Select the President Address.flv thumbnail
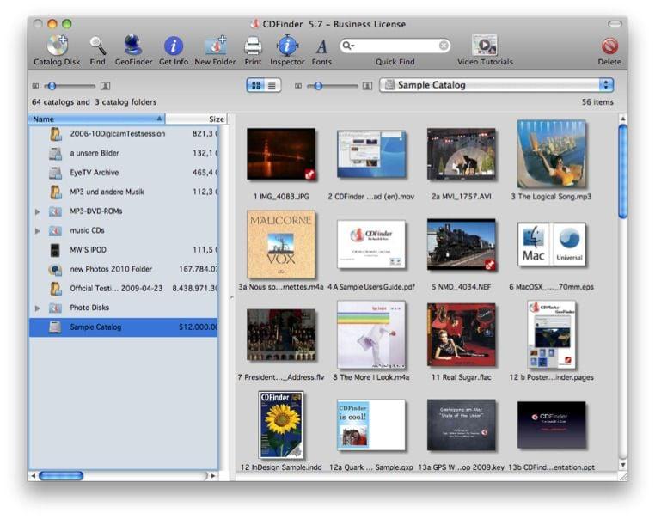 click(281, 335)
